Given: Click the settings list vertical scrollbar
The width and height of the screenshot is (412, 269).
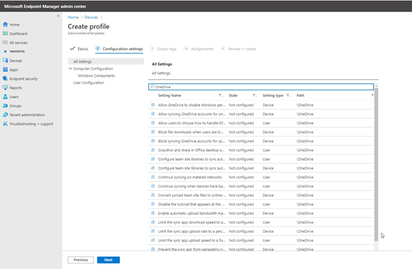Looking at the screenshot, I should [376, 164].
